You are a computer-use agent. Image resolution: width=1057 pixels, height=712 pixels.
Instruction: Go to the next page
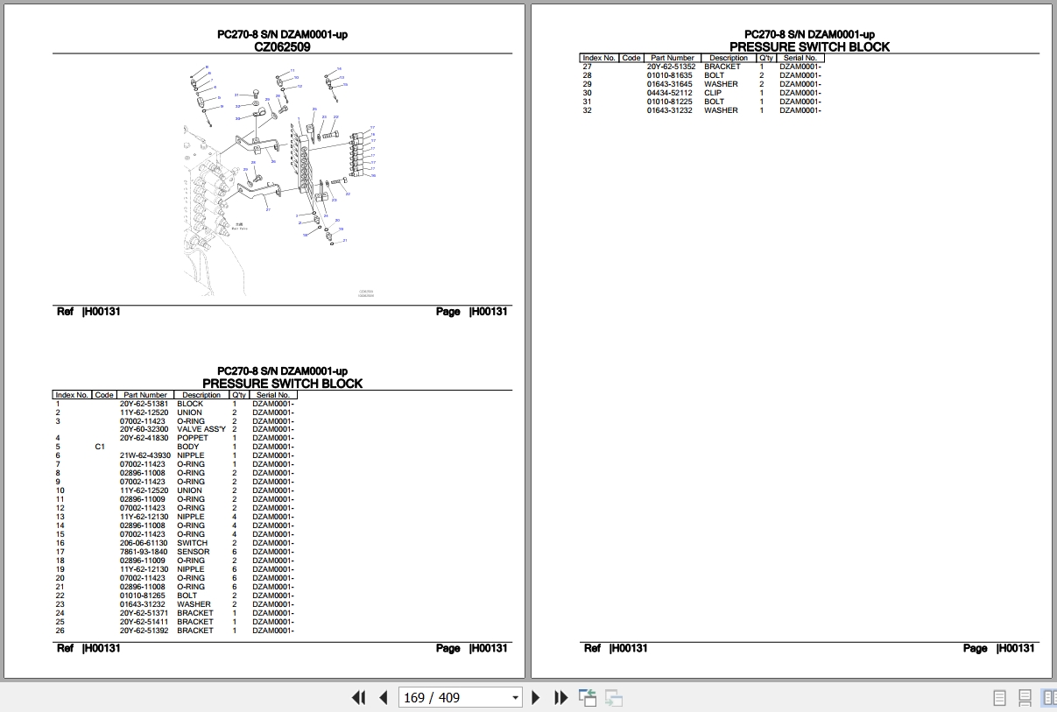tap(536, 698)
